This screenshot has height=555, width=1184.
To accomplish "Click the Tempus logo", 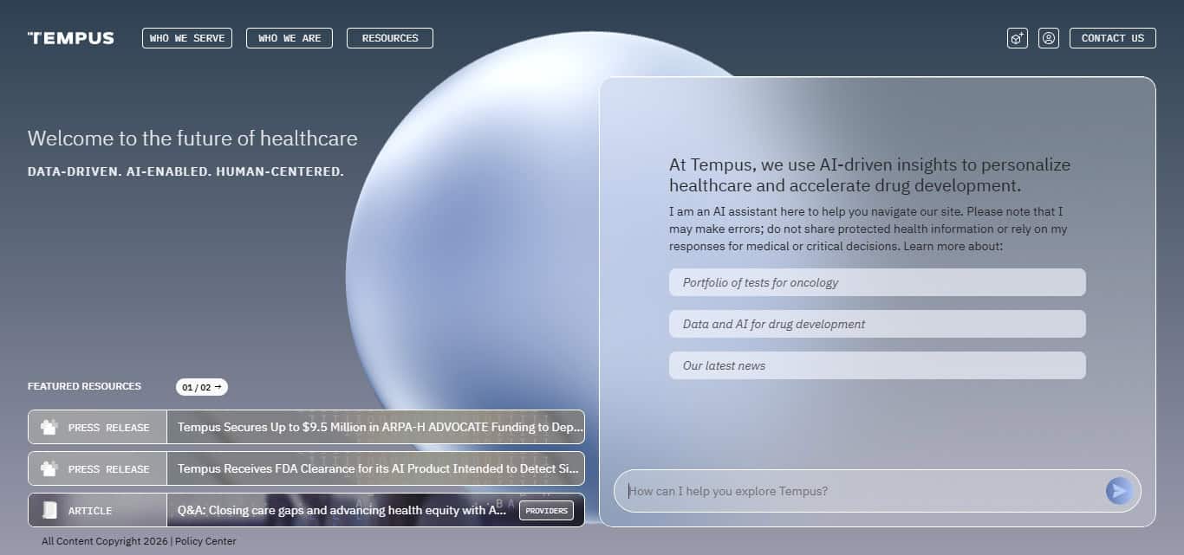I will tap(71, 38).
